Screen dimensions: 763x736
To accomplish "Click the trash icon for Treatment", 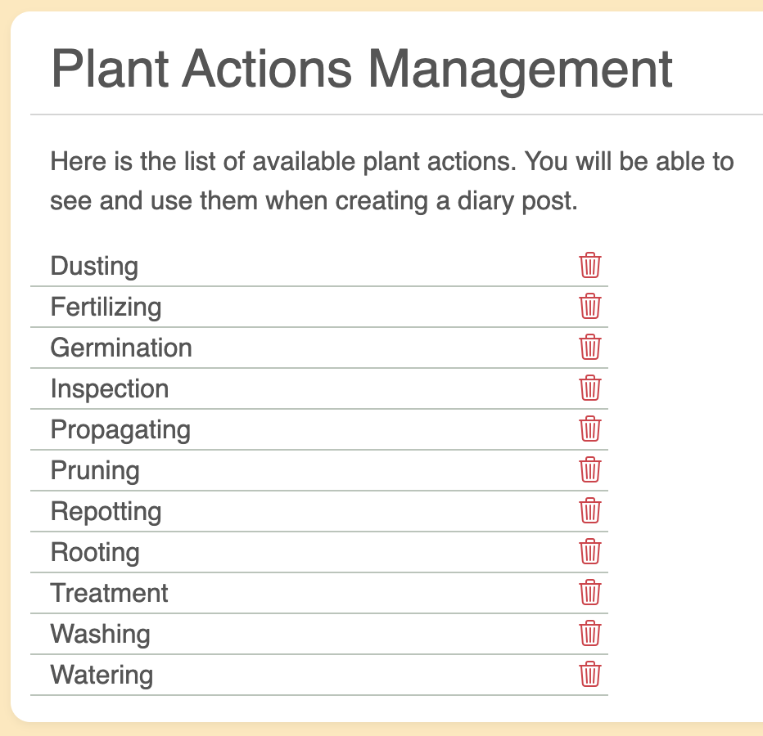I will pyautogui.click(x=590, y=593).
